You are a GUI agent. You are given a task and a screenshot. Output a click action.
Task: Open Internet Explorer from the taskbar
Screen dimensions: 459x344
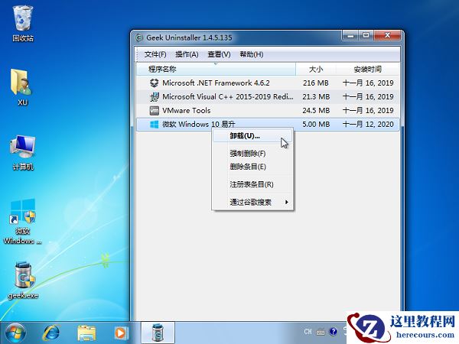[x=51, y=333]
